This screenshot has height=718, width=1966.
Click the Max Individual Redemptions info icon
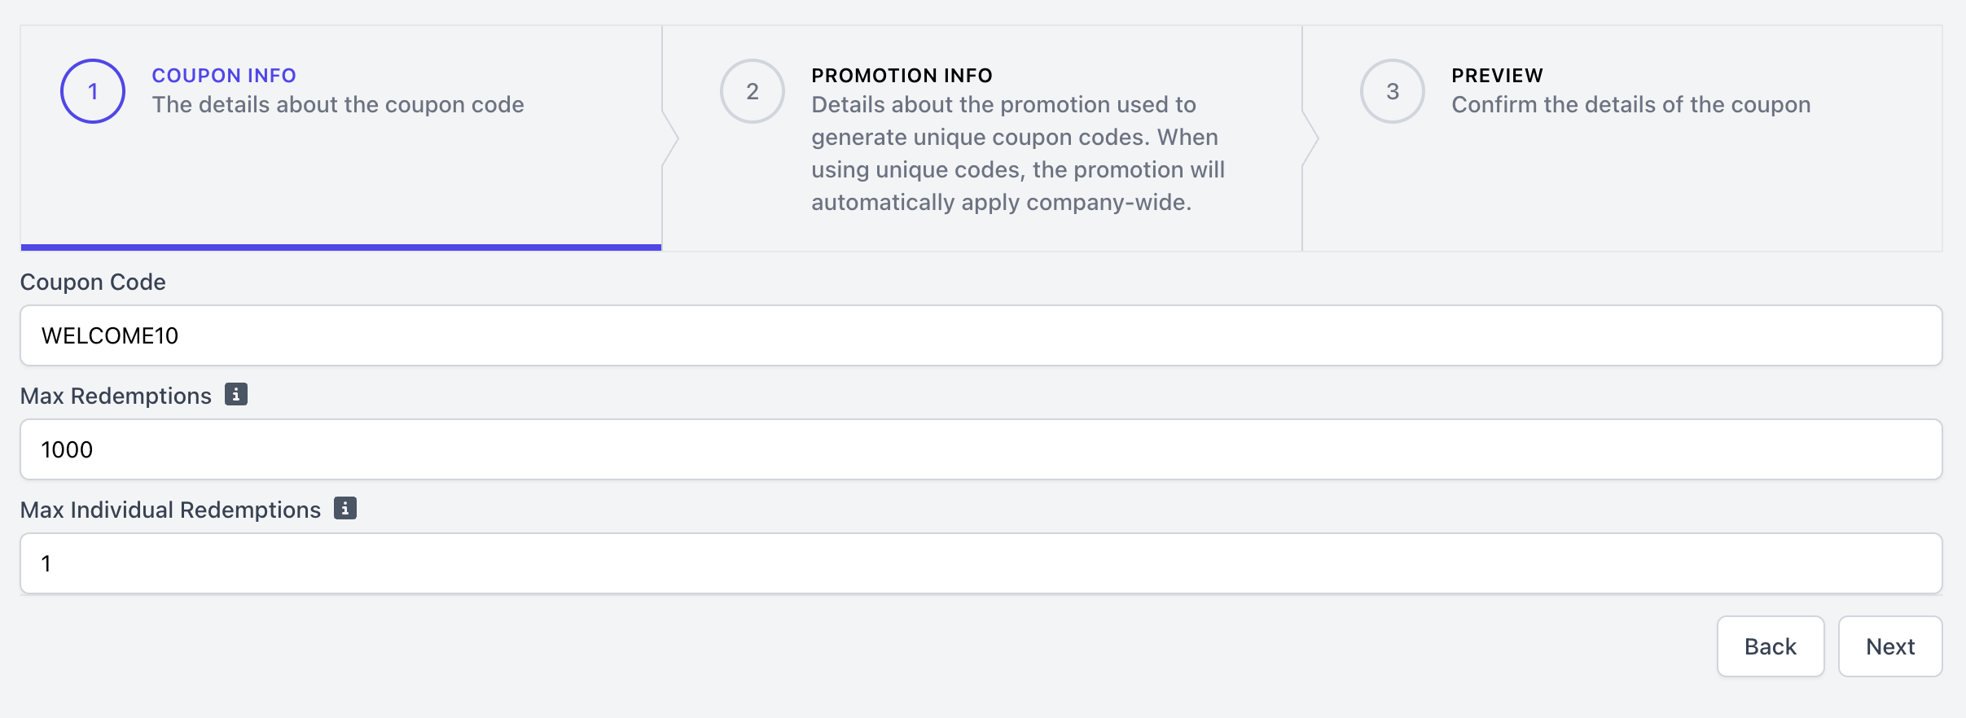pos(345,509)
